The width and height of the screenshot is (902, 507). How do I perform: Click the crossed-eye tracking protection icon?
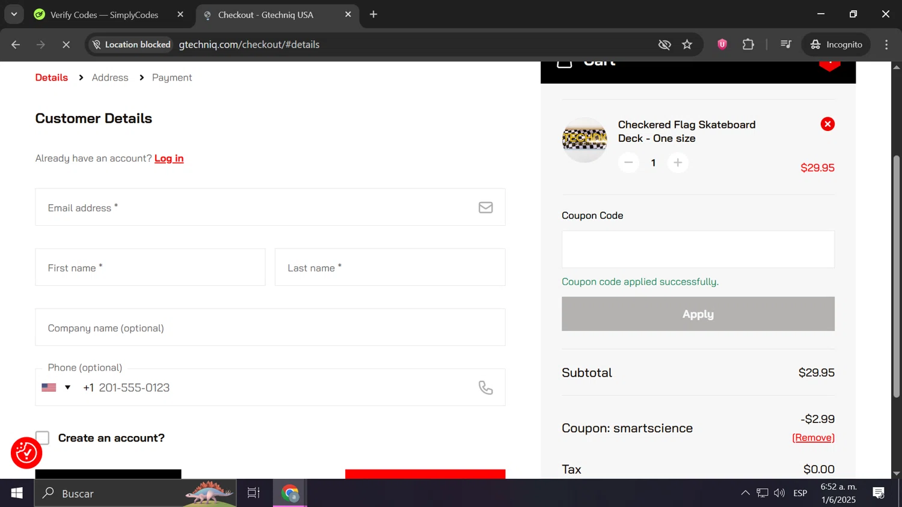[664, 44]
